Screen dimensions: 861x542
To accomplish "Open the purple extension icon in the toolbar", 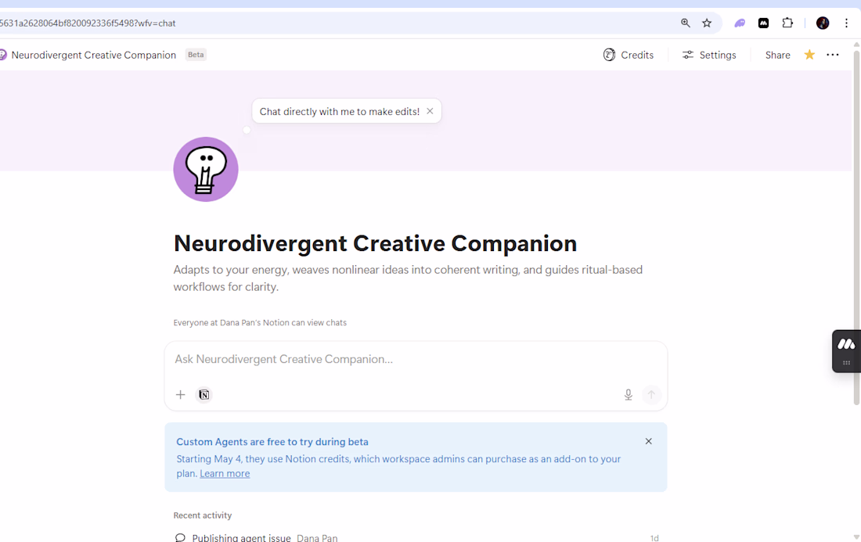I will [740, 23].
